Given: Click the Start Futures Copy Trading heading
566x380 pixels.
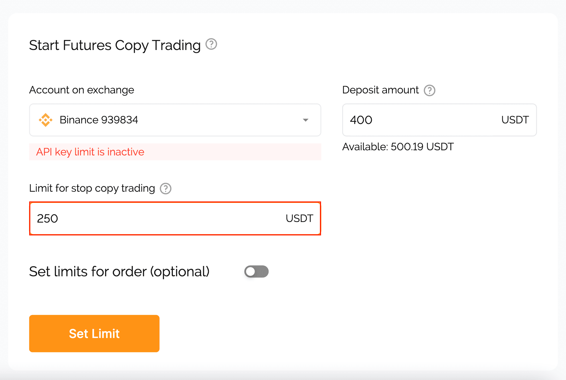Looking at the screenshot, I should click(x=115, y=45).
